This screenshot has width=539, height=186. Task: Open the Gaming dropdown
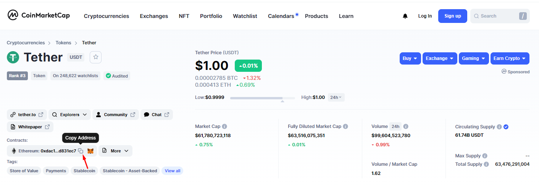point(474,58)
